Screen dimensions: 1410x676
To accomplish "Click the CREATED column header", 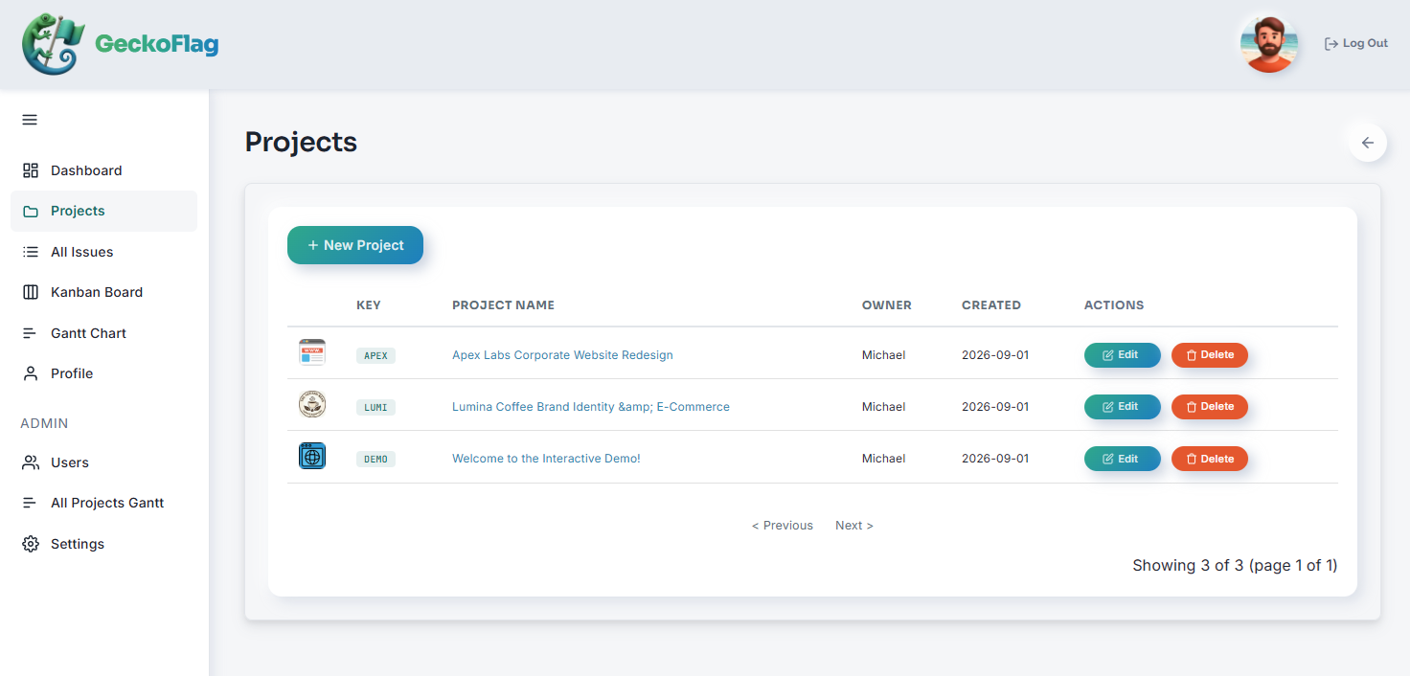I will [x=991, y=305].
